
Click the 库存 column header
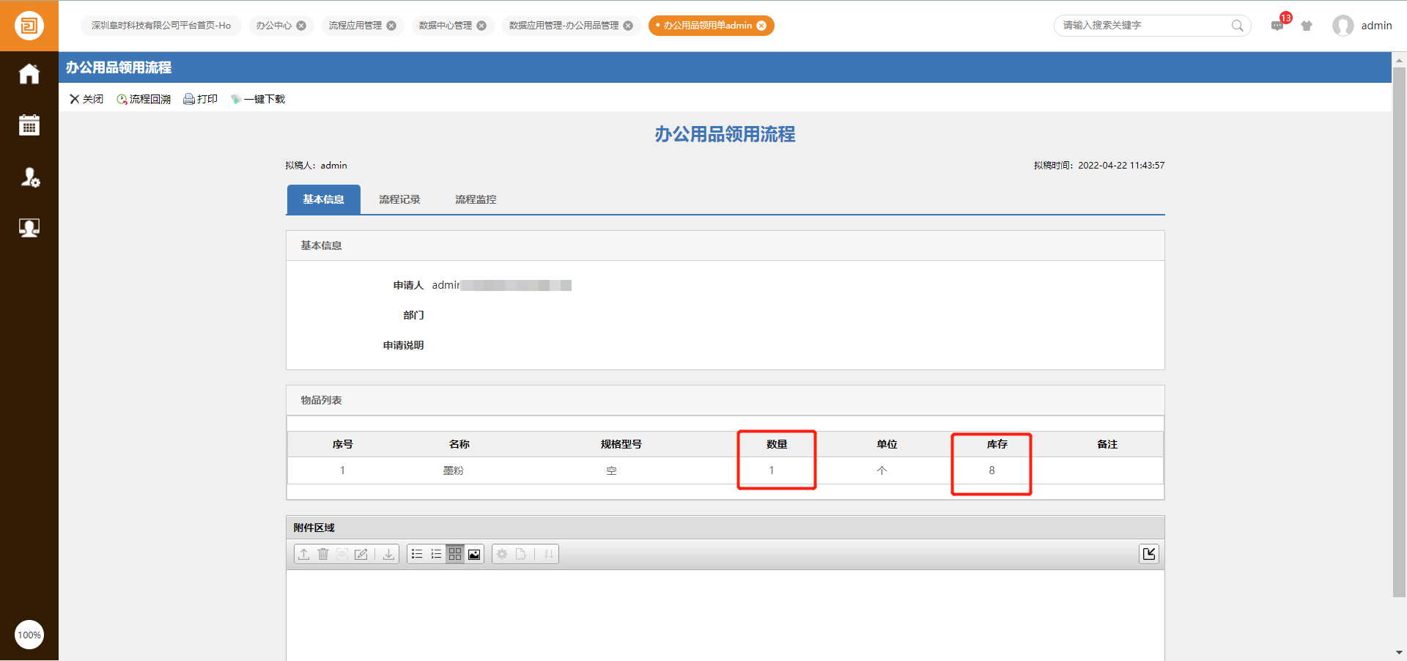coord(997,444)
